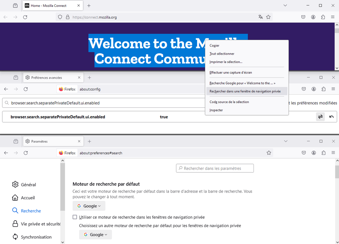Open application menu in the Paramètres window
339x244 pixels.
click(x=333, y=153)
